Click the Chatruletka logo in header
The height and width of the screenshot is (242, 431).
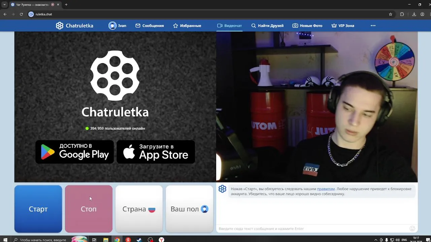74,26
